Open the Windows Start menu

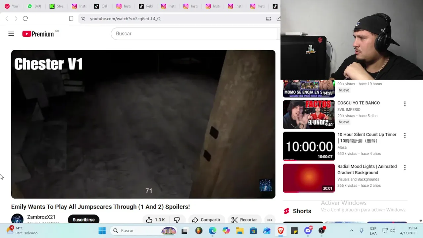pos(102,230)
